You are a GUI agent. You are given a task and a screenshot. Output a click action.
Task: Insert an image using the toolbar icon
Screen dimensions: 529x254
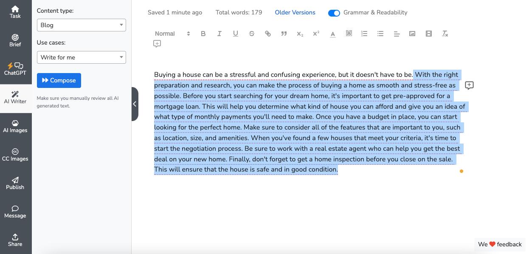pos(412,34)
